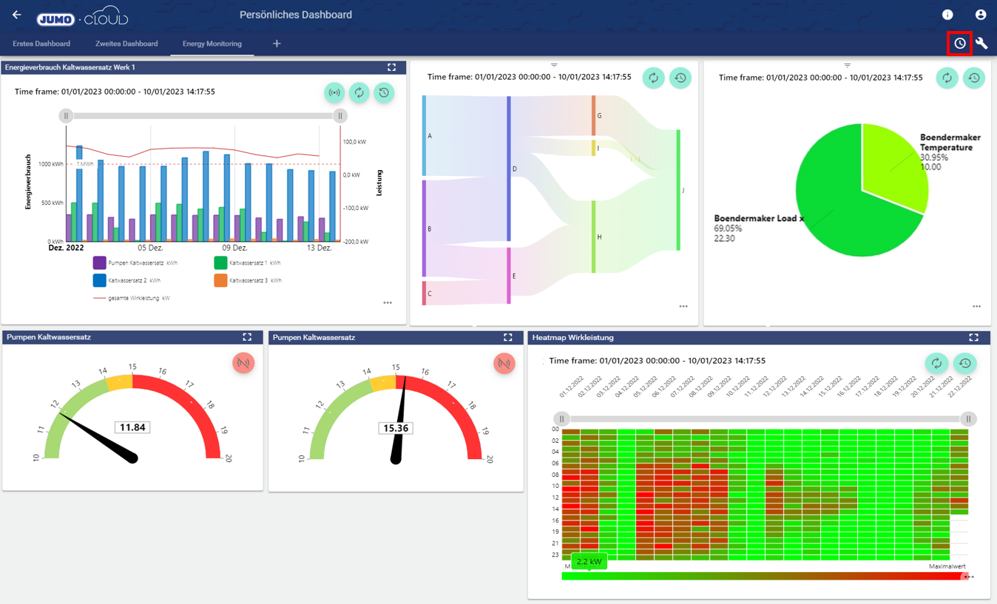
Task: Toggle live mode on Energieverbrauch chart
Action: pos(335,92)
